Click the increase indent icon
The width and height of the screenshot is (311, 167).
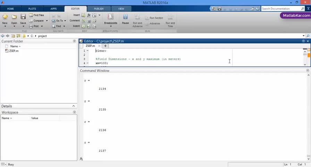pos(89,26)
